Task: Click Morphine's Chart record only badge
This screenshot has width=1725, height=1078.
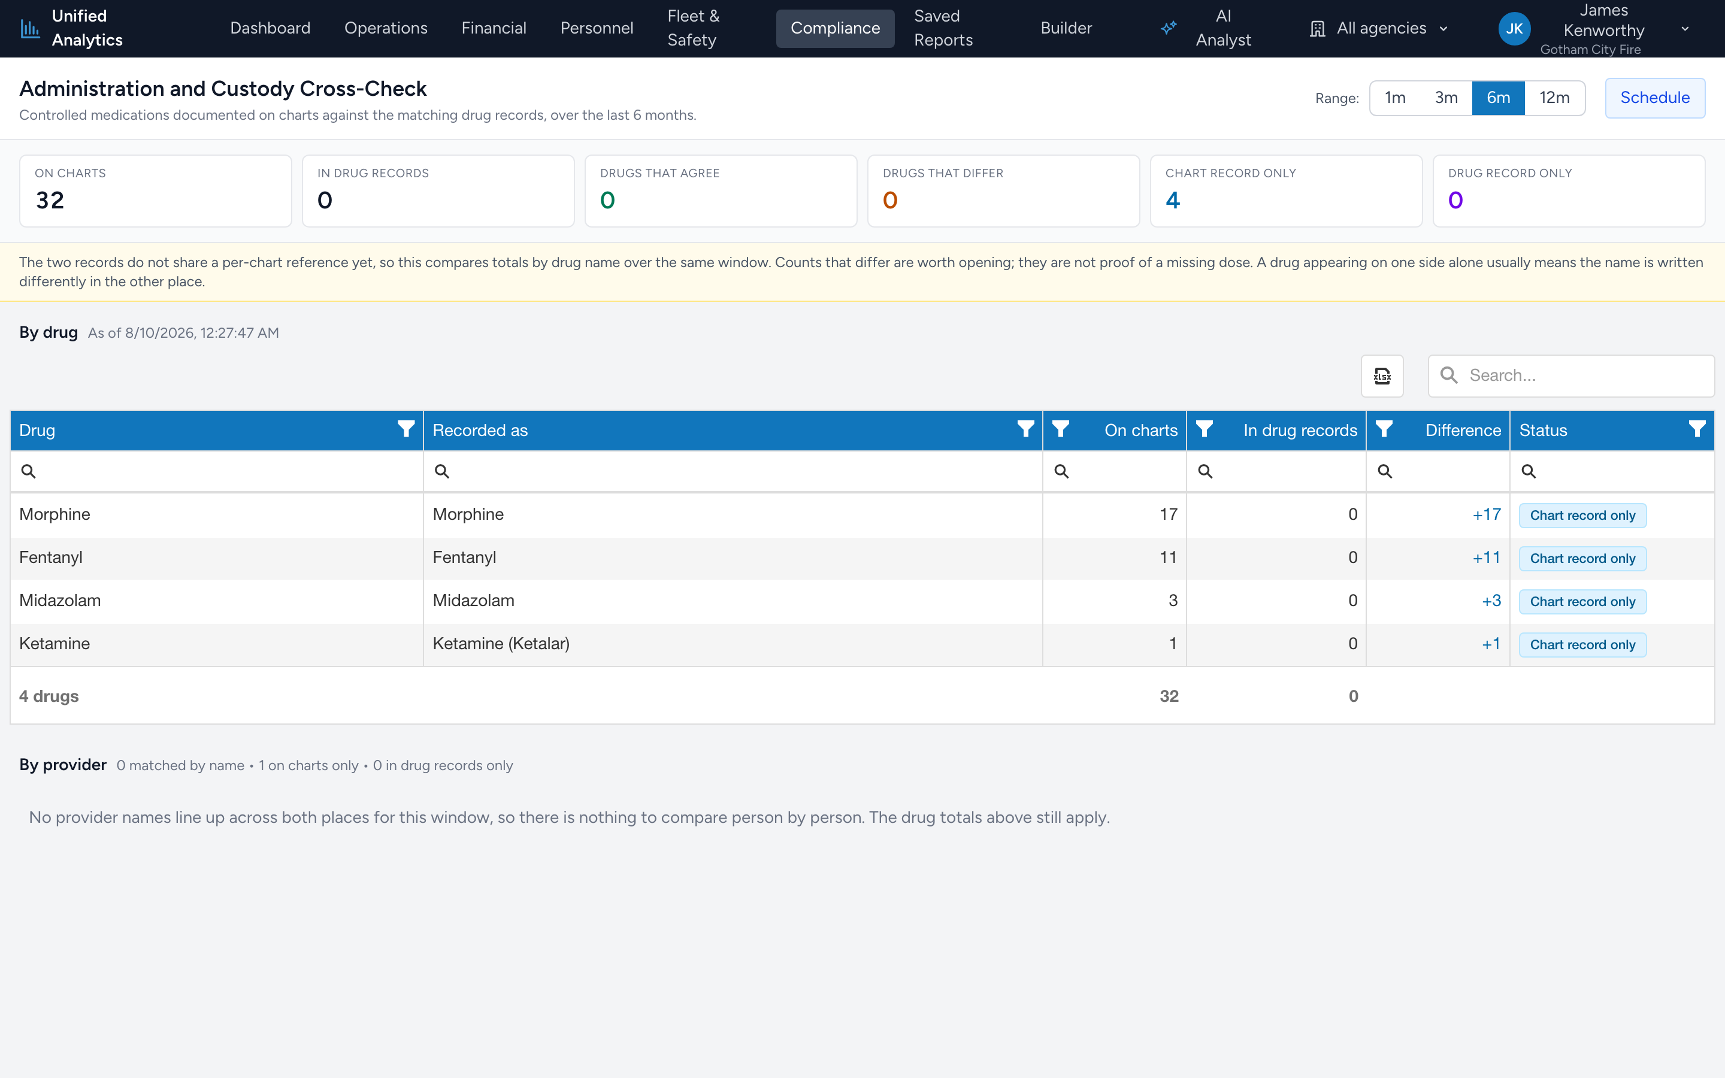Action: (1582, 516)
